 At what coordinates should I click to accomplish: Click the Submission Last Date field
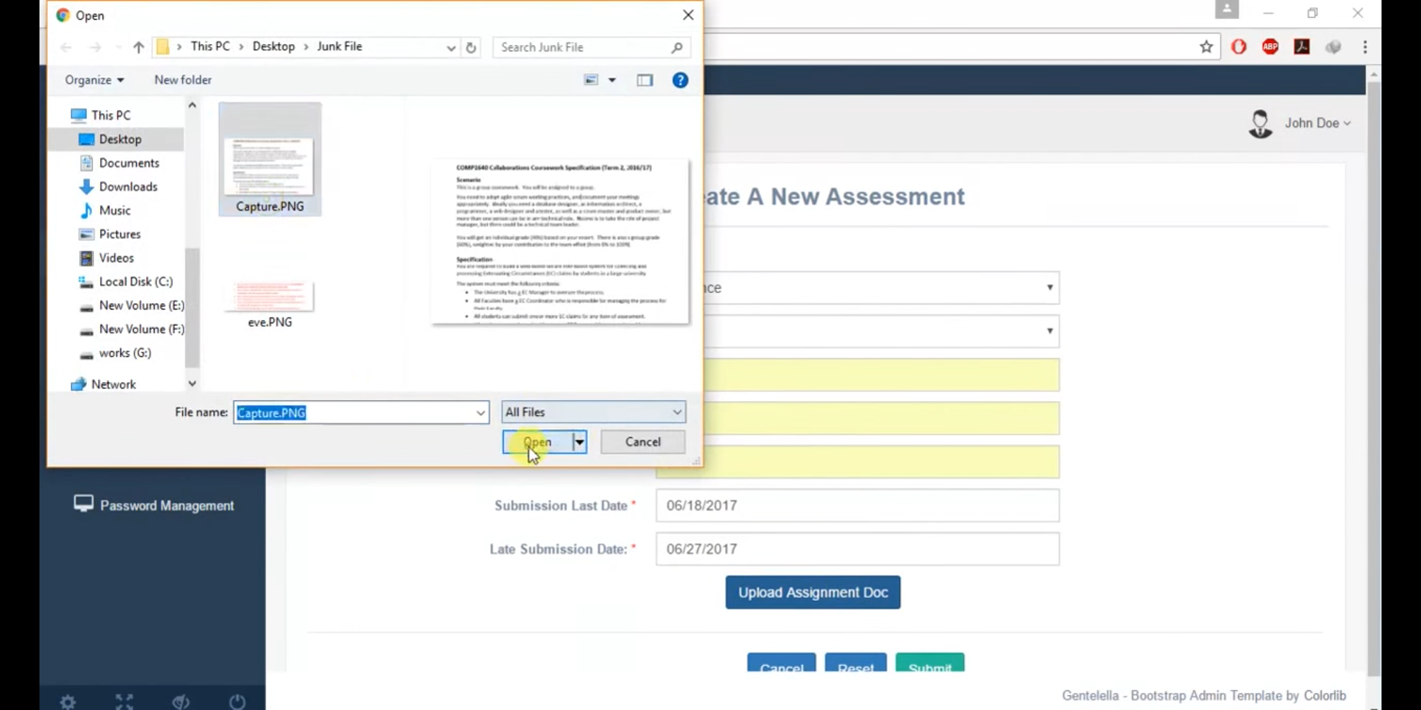click(857, 506)
